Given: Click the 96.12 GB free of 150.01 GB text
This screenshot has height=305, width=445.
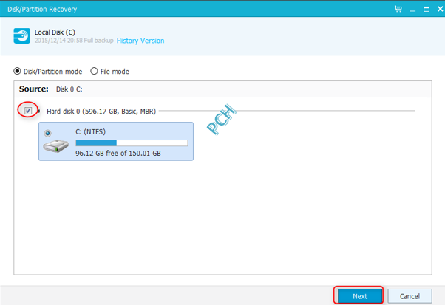Looking at the screenshot, I should pos(118,154).
